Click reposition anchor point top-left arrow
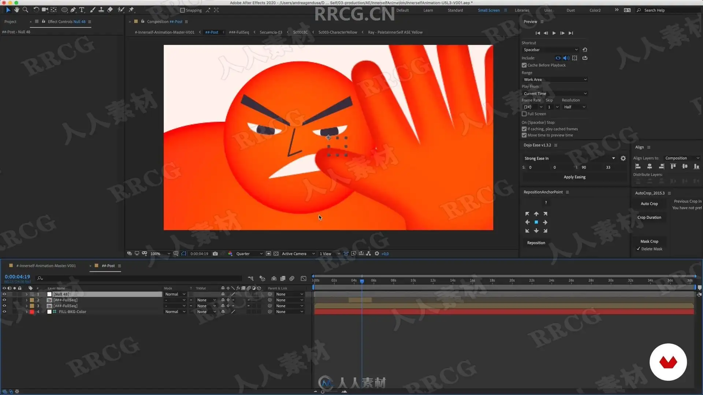The width and height of the screenshot is (703, 395). (x=527, y=214)
